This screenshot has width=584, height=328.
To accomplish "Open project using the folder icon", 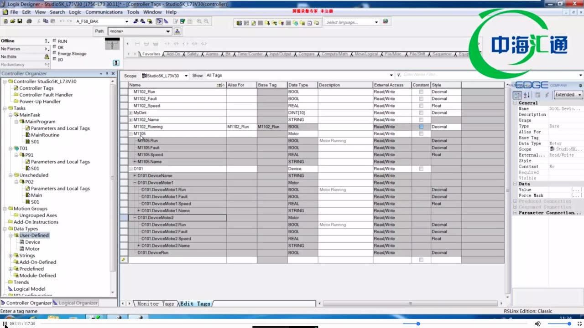I will 13,21.
